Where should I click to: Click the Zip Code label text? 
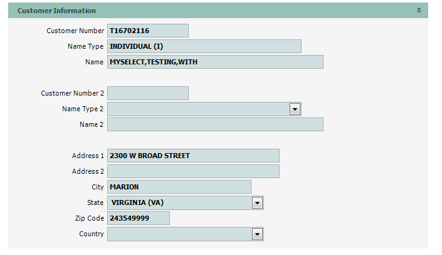88,218
